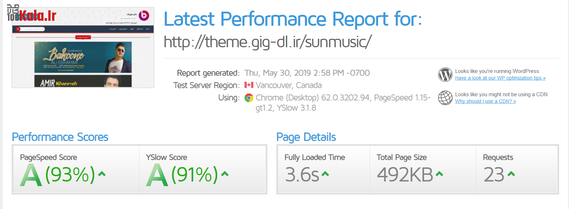The width and height of the screenshot is (569, 209).
Task: Click the WordPress logo icon
Action: coord(445,74)
